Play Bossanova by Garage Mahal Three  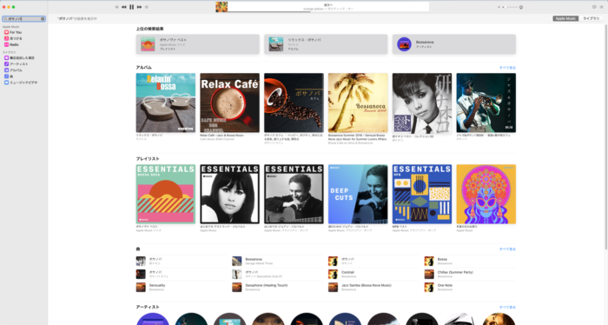pyautogui.click(x=277, y=261)
